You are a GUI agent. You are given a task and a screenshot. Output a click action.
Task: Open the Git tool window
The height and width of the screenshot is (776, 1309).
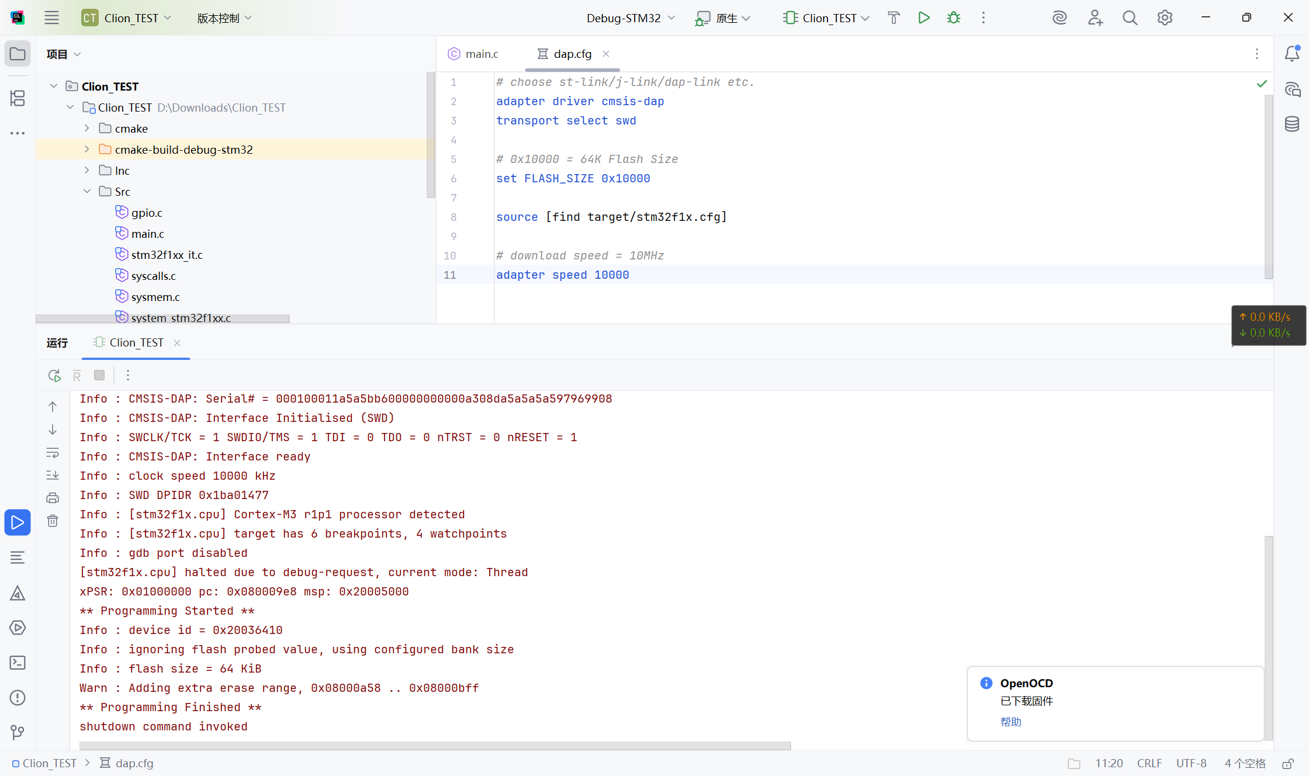coord(18,732)
